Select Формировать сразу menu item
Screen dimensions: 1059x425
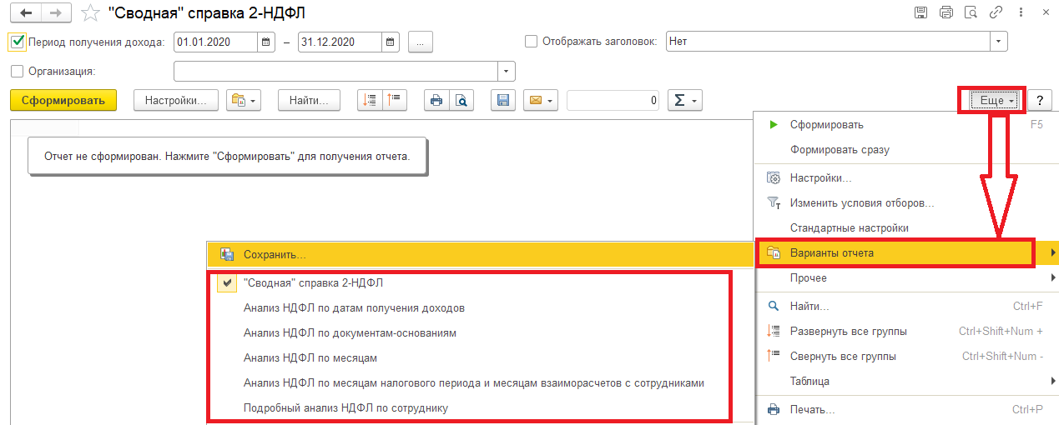point(905,150)
